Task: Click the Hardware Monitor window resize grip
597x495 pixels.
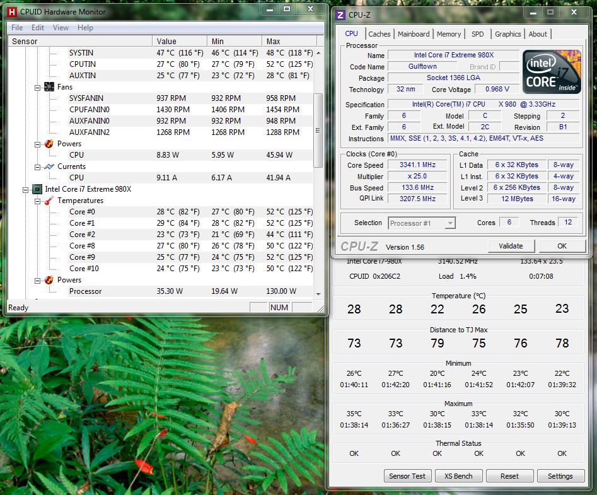Action: tap(321, 308)
